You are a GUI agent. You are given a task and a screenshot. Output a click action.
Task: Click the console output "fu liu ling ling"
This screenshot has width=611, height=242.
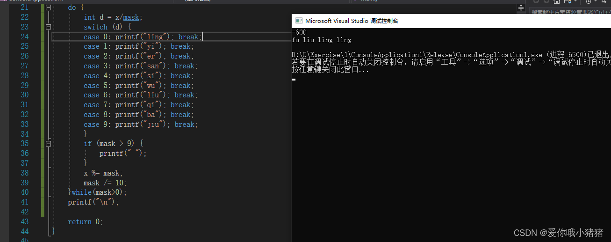[x=322, y=40]
